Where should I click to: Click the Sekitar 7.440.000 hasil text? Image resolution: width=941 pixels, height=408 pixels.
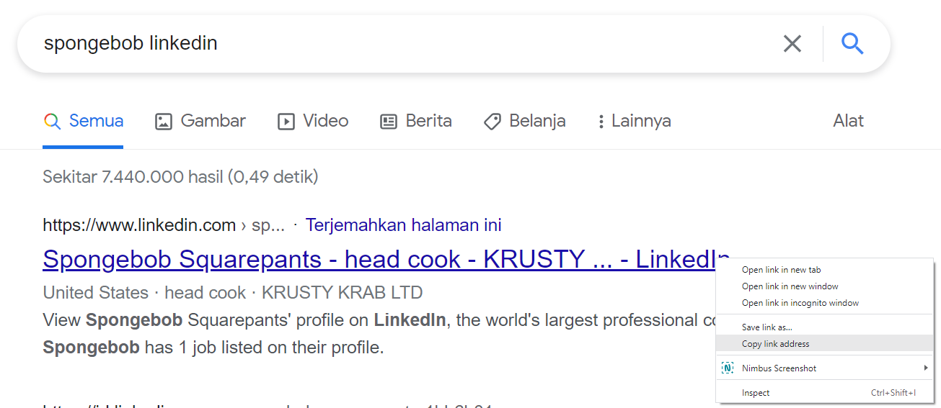click(x=180, y=176)
